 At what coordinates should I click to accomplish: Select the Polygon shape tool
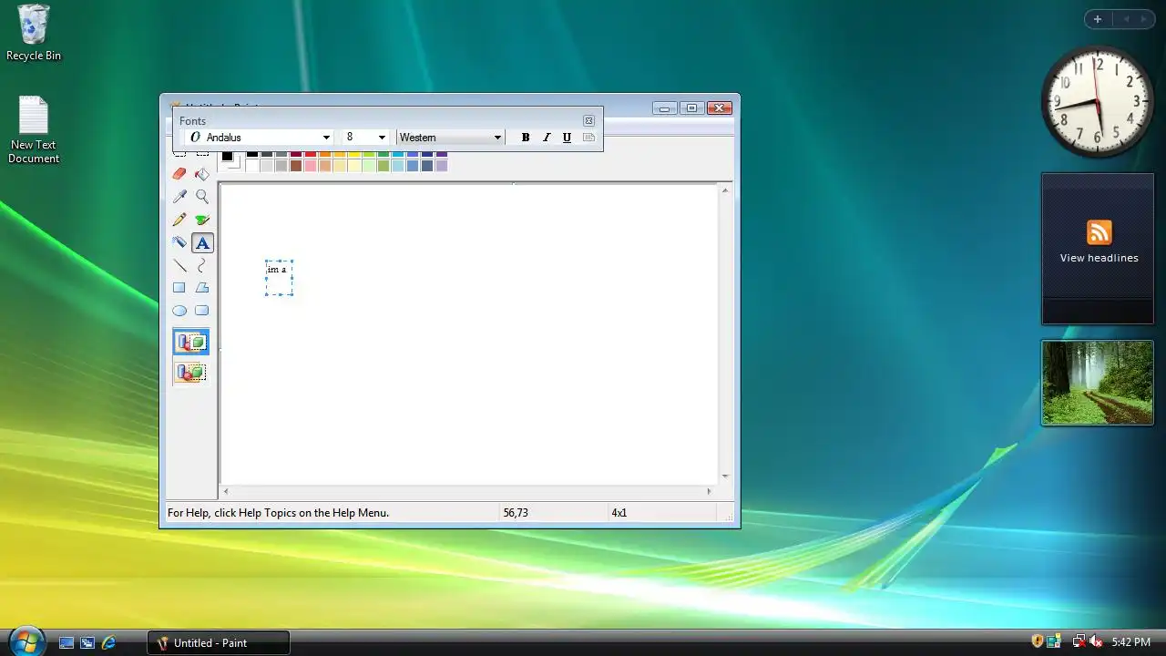point(202,288)
